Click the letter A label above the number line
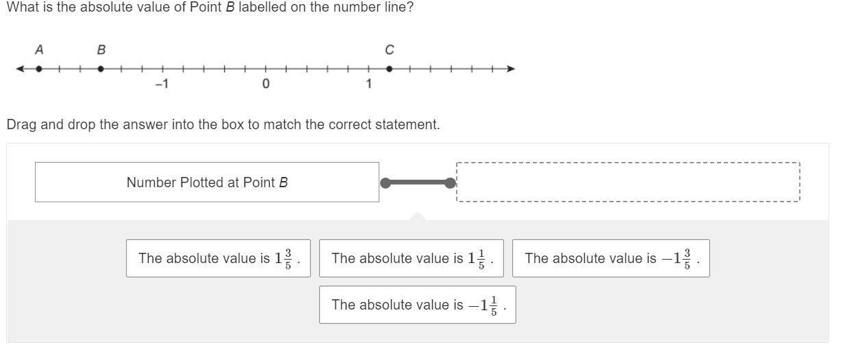The width and height of the screenshot is (845, 356). (39, 50)
